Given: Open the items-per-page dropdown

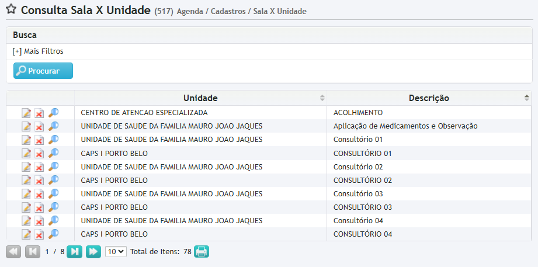Looking at the screenshot, I should pyautogui.click(x=116, y=252).
